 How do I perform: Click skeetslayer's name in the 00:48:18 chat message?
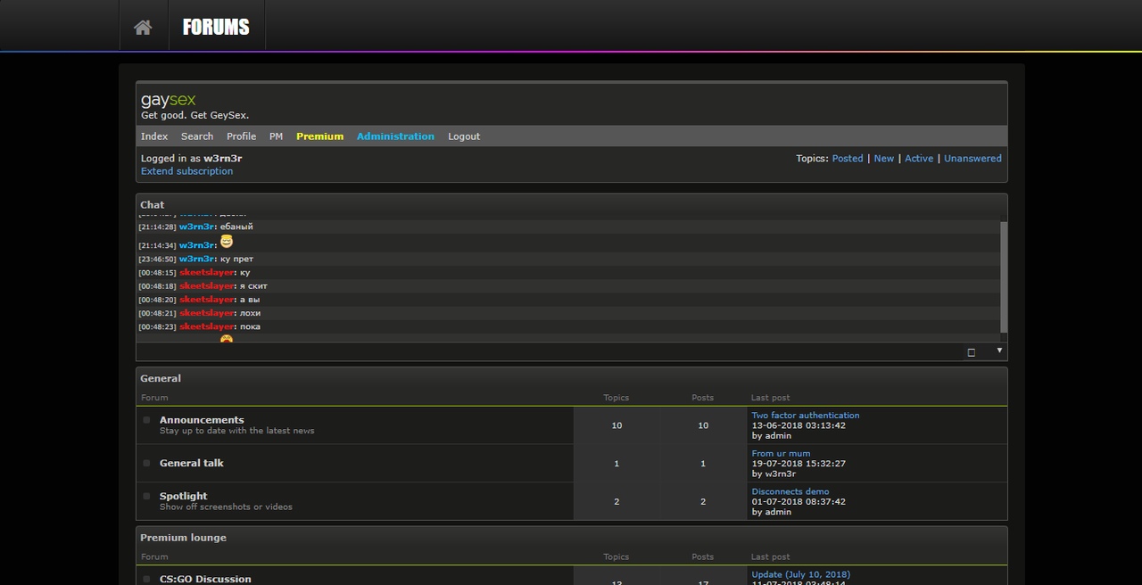coord(207,286)
